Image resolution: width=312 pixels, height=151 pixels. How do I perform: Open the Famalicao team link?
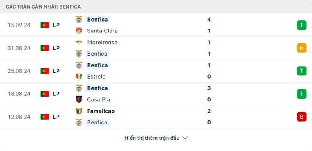pos(101,111)
